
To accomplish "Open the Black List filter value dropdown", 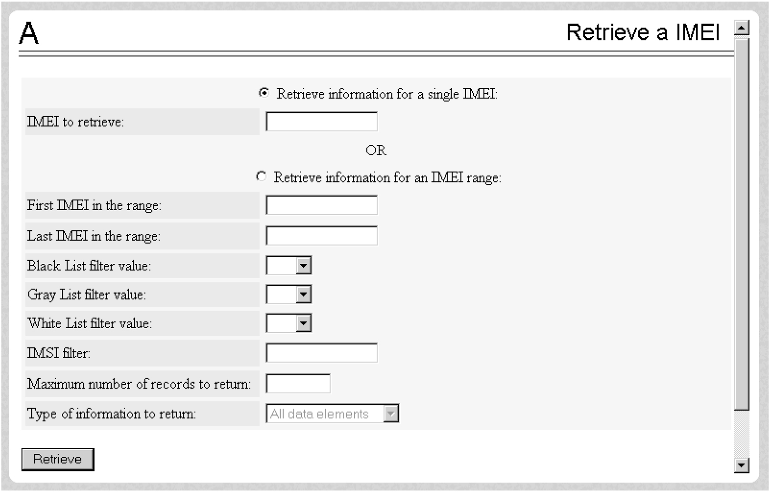I will (x=303, y=265).
